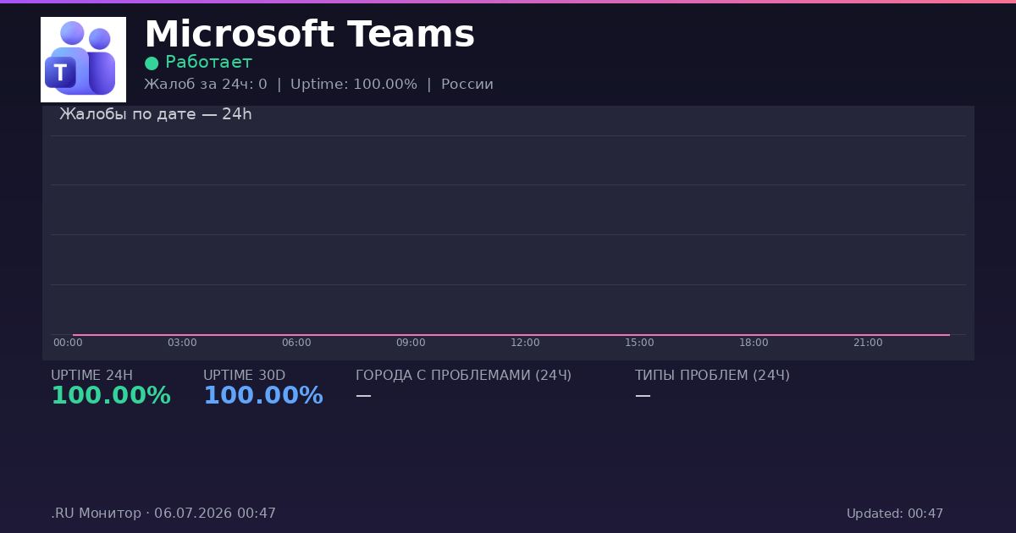Screen dimensions: 1016x533
Task: Click the Работает status text
Action: point(208,63)
